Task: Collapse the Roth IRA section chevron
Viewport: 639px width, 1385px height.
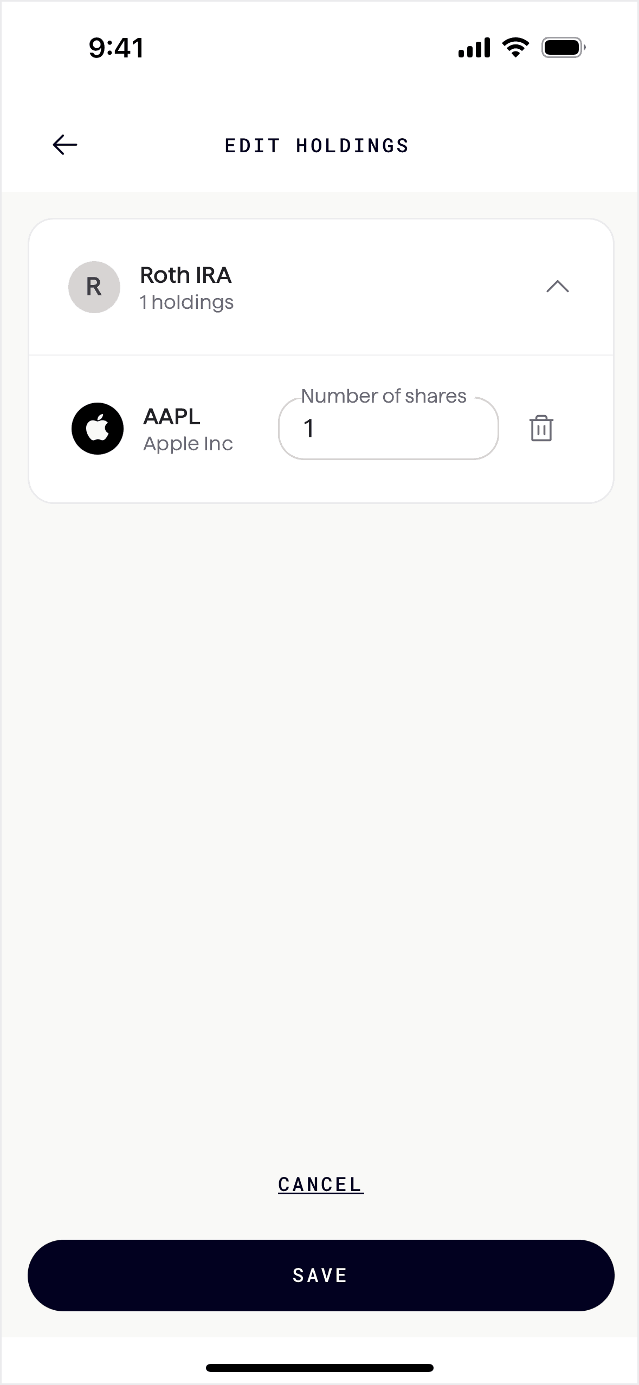Action: pyautogui.click(x=557, y=287)
